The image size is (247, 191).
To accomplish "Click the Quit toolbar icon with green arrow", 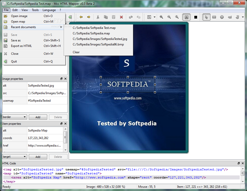I will click(70, 17).
